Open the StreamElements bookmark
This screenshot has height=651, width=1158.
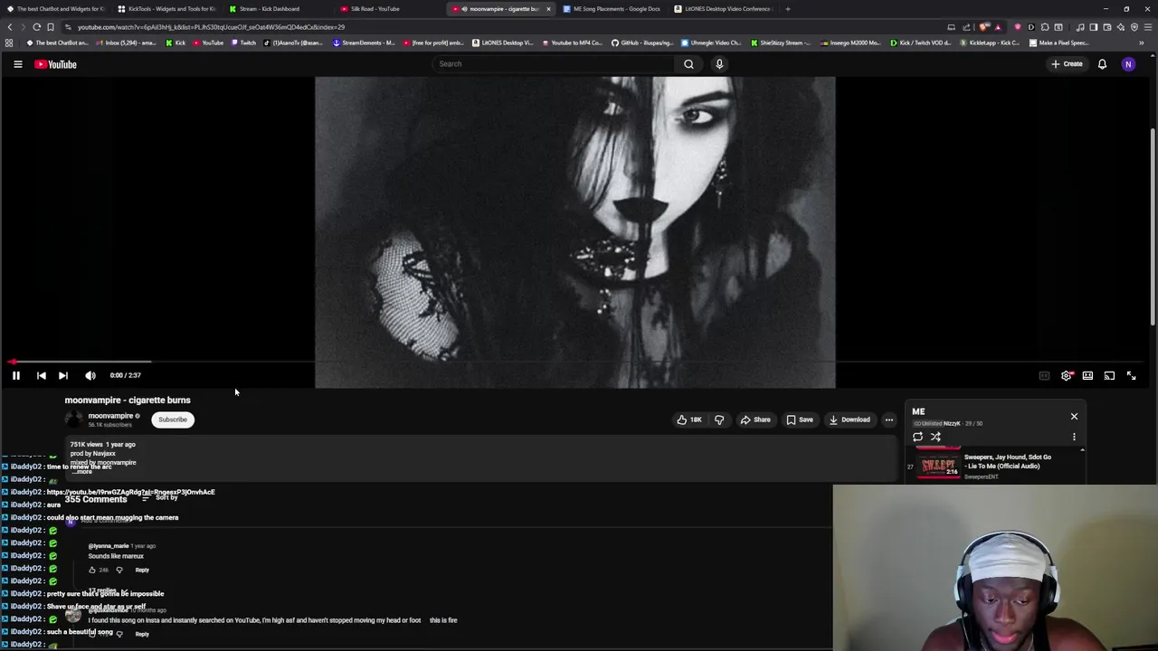point(364,42)
